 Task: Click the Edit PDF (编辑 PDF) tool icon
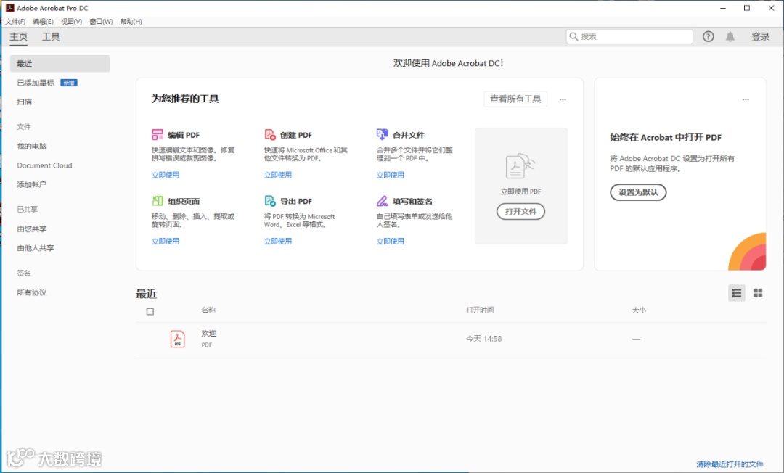click(x=158, y=135)
